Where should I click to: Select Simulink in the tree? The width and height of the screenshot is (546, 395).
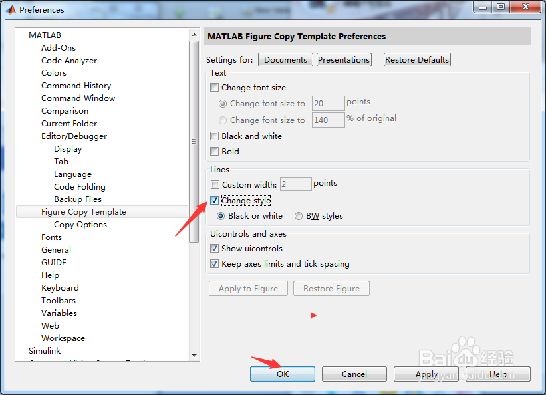click(45, 350)
